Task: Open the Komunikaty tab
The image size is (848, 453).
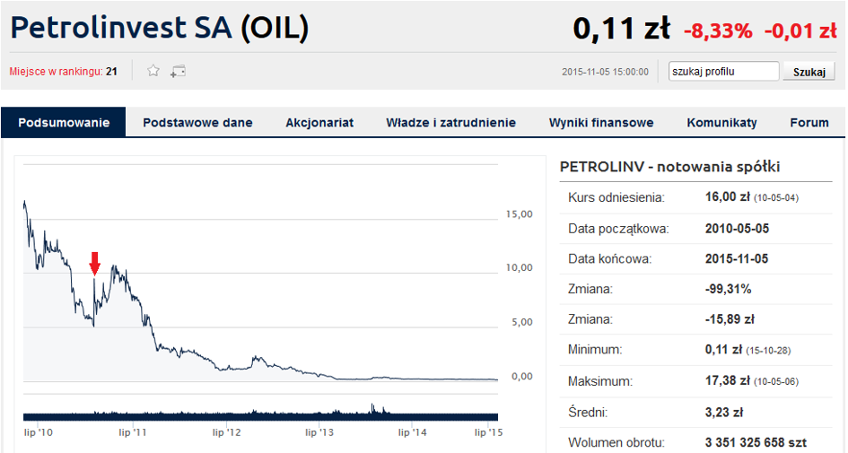Action: point(722,123)
